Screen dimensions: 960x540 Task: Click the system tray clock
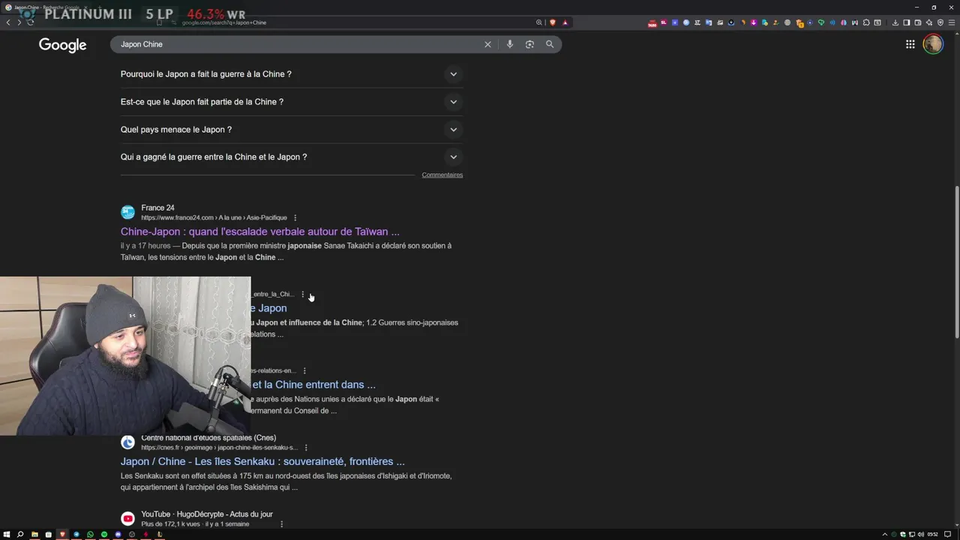[x=933, y=535]
